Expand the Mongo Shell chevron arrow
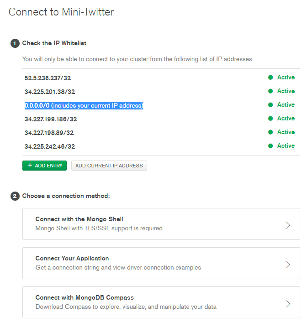The width and height of the screenshot is (307, 322). pos(288,225)
